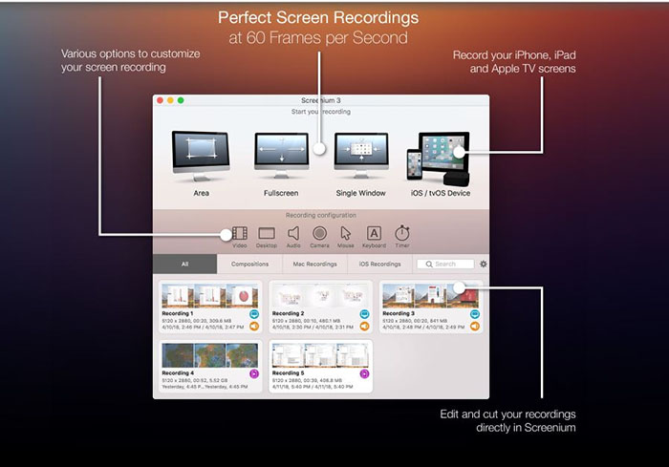Select the Recording 2 title text
The height and width of the screenshot is (467, 669).
[288, 313]
